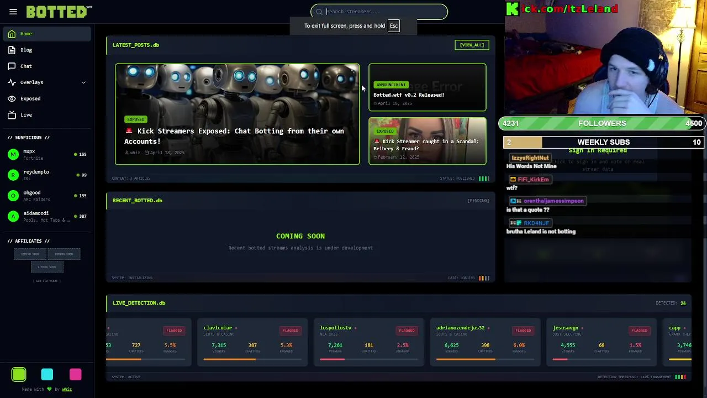Click ohgood avatar circle
This screenshot has height=398, width=707.
[x=13, y=196]
